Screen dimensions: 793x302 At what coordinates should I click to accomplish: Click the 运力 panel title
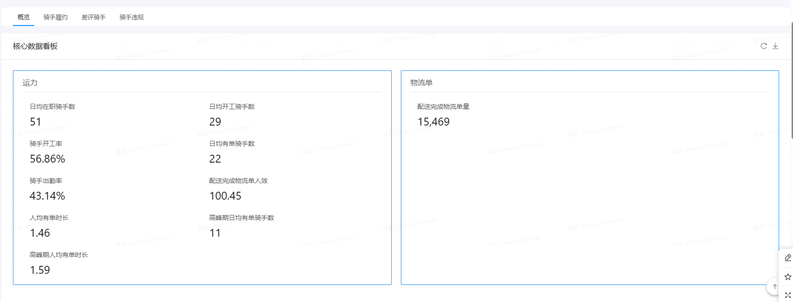(30, 83)
